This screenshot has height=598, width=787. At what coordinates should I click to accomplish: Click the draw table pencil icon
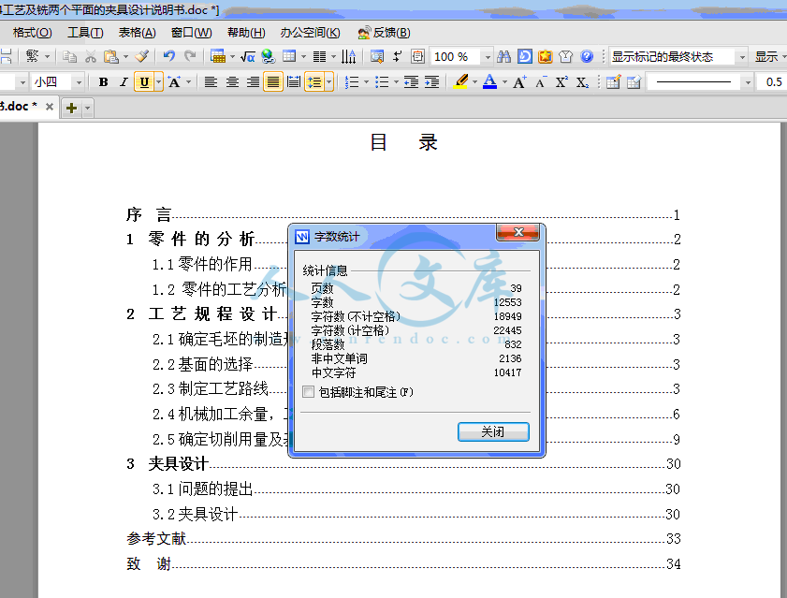tap(613, 81)
